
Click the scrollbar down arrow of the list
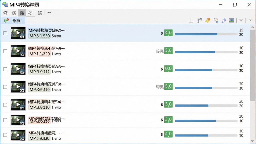[x=252, y=141]
